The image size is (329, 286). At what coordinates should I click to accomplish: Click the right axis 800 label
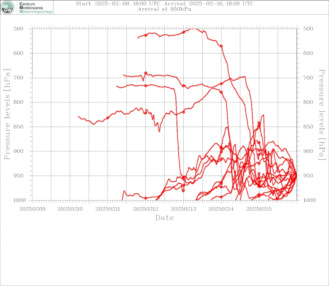point(308,102)
